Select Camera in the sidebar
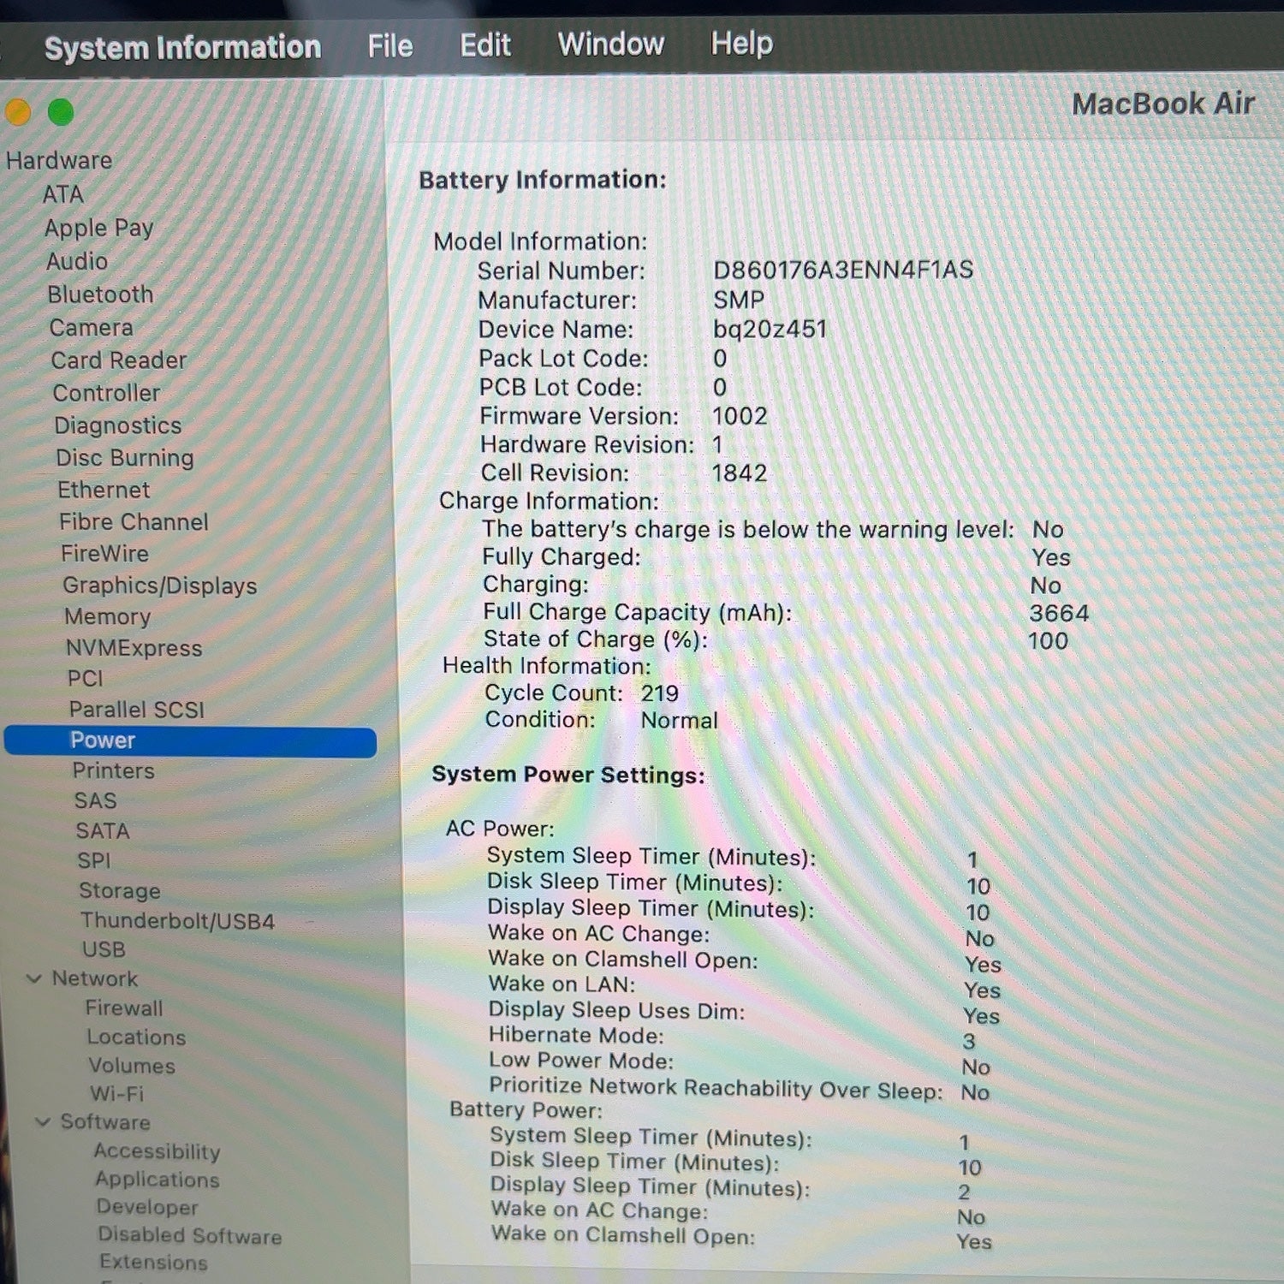1284x1284 pixels. click(92, 327)
